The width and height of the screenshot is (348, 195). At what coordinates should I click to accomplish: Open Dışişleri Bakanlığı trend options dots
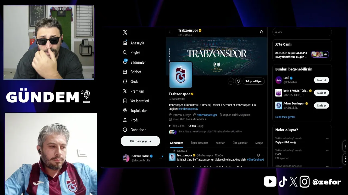[327, 139]
